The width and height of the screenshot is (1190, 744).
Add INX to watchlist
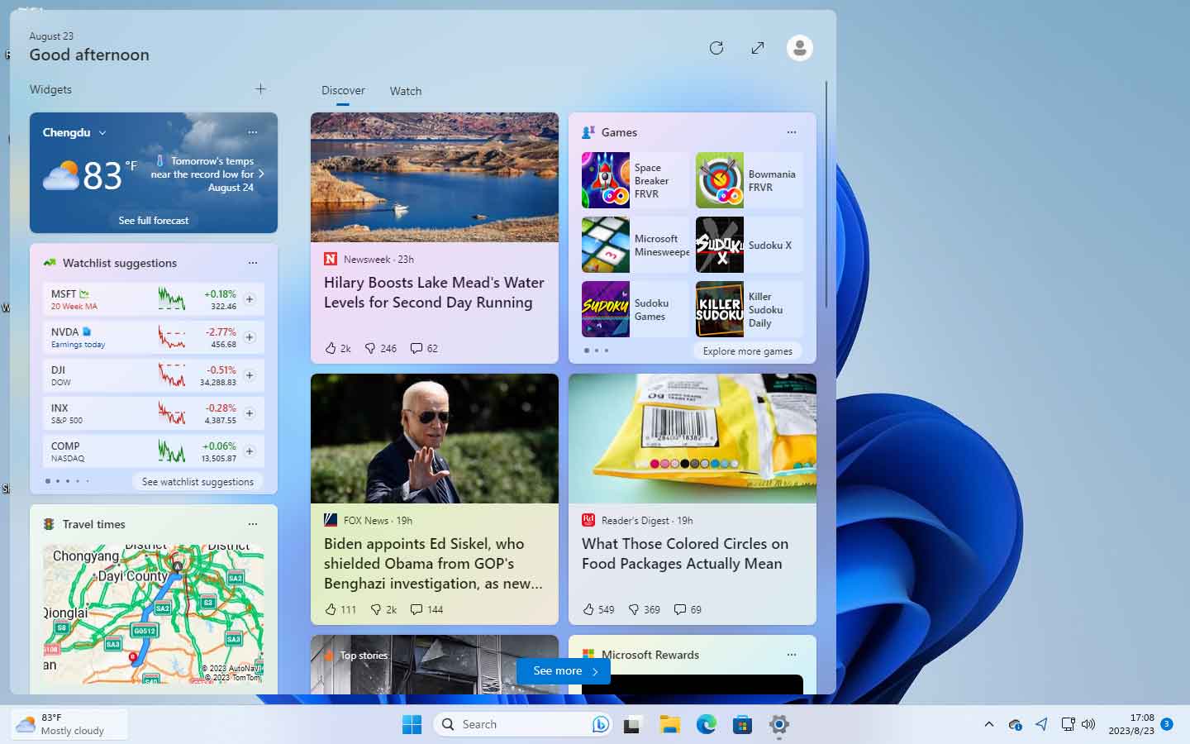point(250,413)
